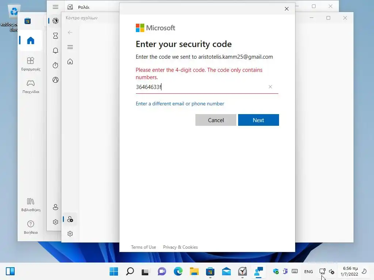Viewport: 374px width, 280px height.
Task: Open the hamburger menu in Ρολόι (Clock) app
Action: point(56,7)
